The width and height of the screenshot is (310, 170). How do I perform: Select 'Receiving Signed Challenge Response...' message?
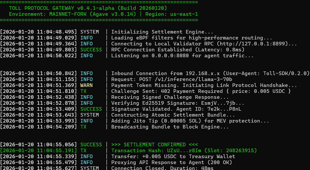170,97
